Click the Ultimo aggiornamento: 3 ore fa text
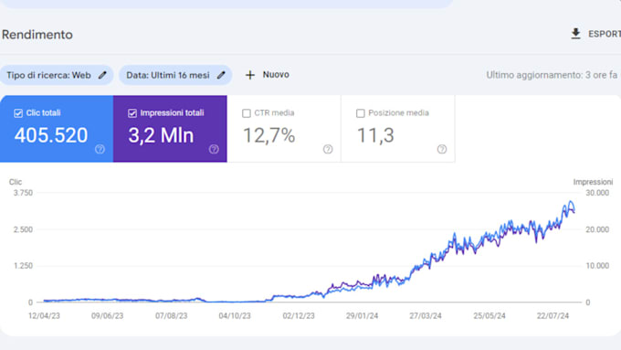 tap(552, 75)
